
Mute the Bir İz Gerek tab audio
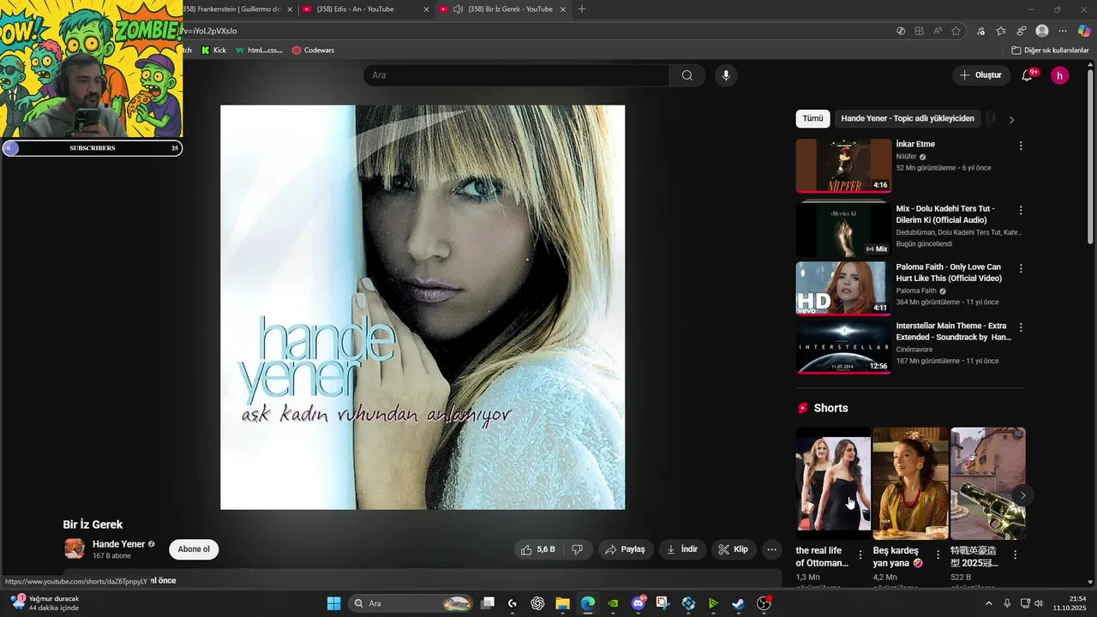459,9
